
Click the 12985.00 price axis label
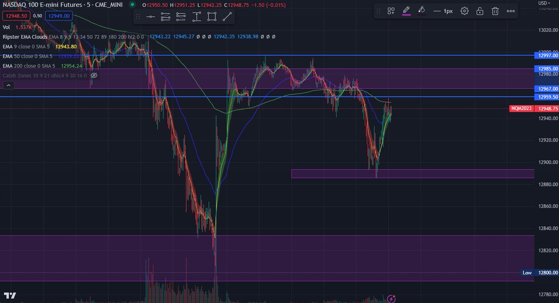click(x=548, y=68)
